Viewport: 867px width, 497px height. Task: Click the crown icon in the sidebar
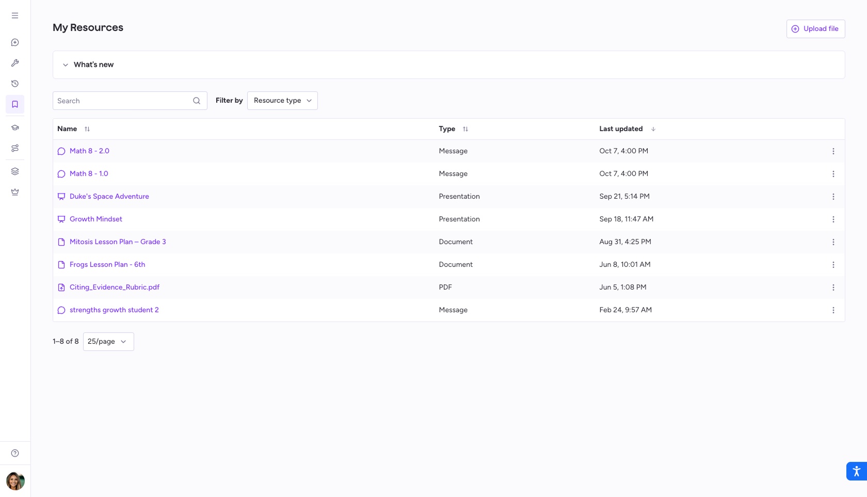(x=15, y=192)
